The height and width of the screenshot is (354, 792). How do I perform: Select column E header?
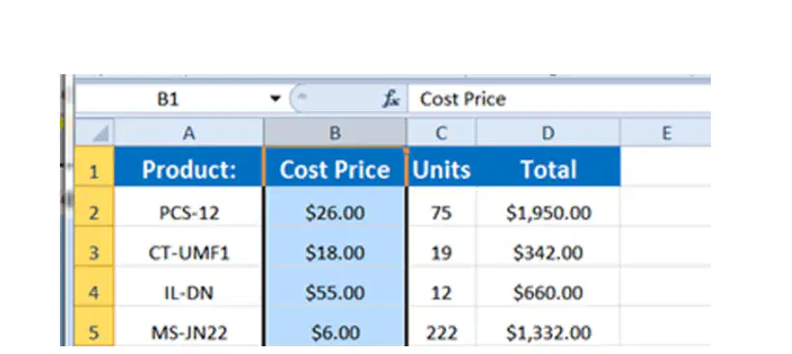[665, 133]
